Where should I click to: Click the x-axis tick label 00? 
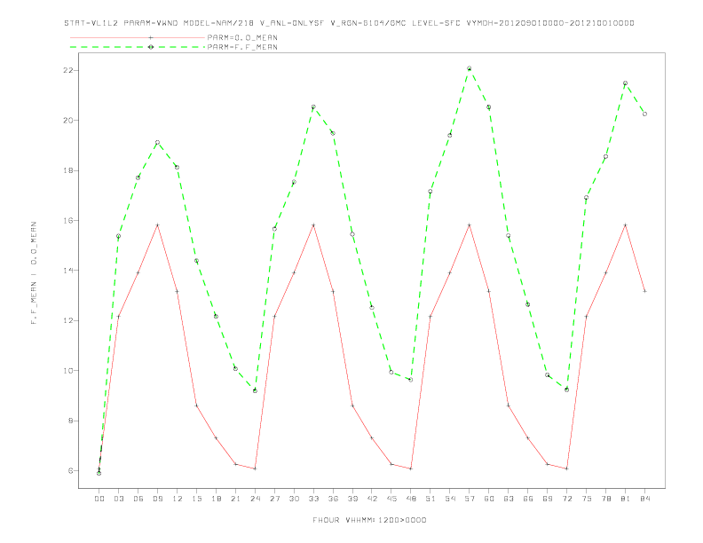pos(99,499)
